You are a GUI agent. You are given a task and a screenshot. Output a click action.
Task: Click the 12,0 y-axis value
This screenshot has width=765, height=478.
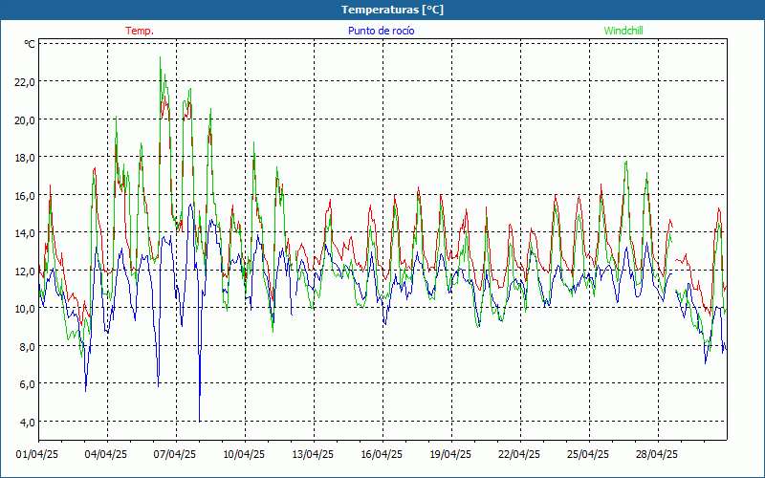[25, 272]
